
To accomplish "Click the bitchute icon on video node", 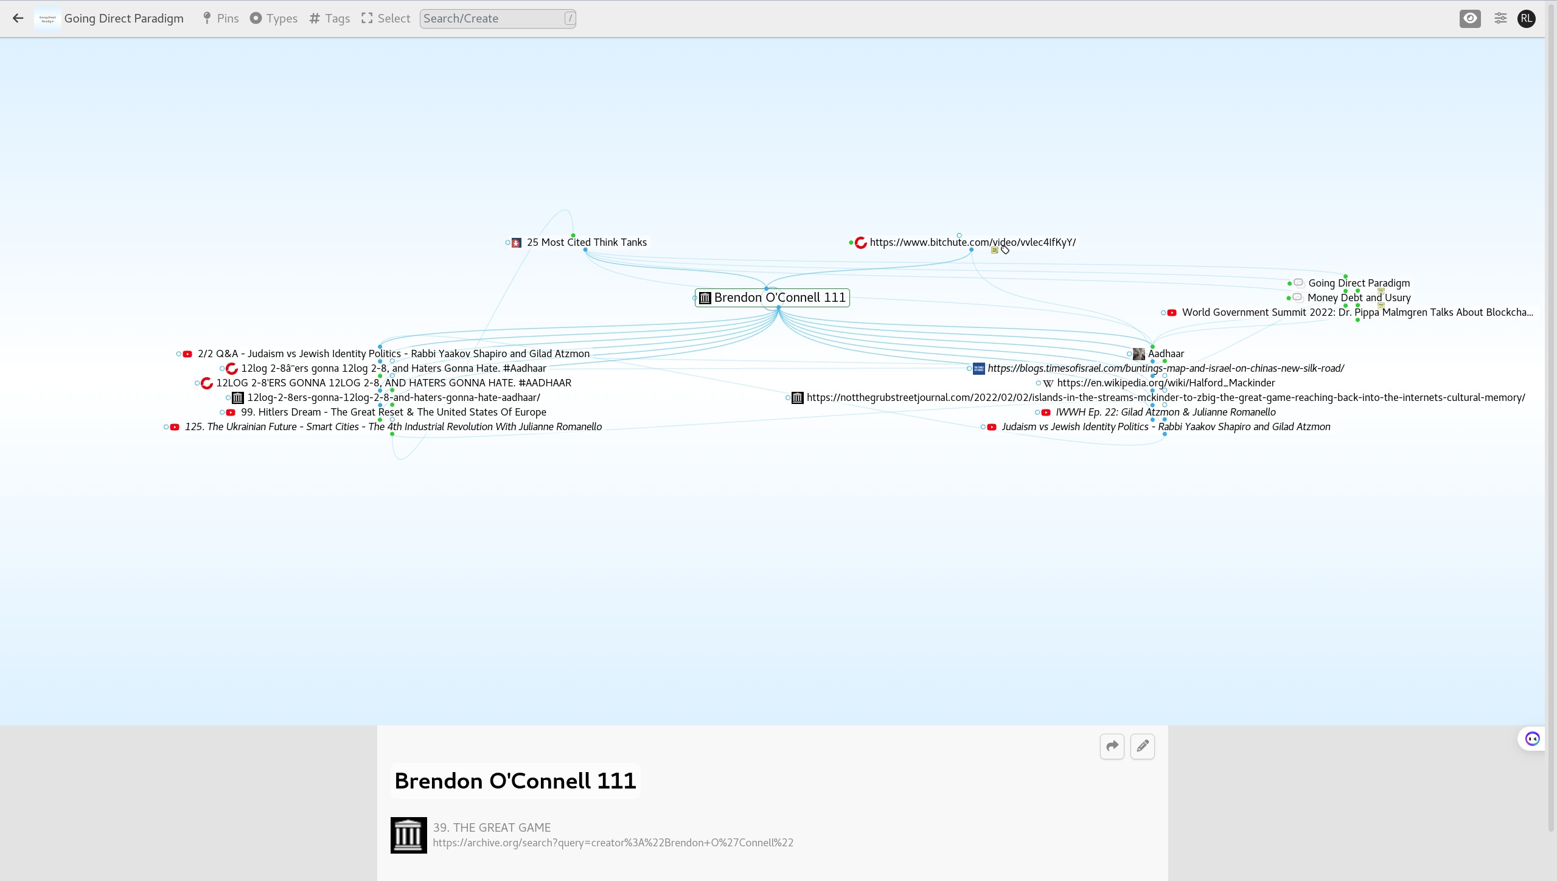I will tap(860, 243).
